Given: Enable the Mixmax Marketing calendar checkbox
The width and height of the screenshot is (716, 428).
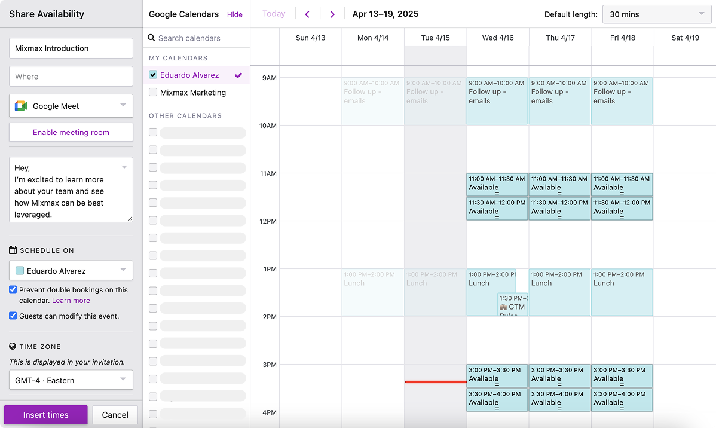Looking at the screenshot, I should point(153,92).
